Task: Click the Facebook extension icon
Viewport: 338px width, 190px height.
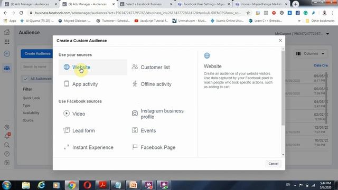Action: [297, 13]
